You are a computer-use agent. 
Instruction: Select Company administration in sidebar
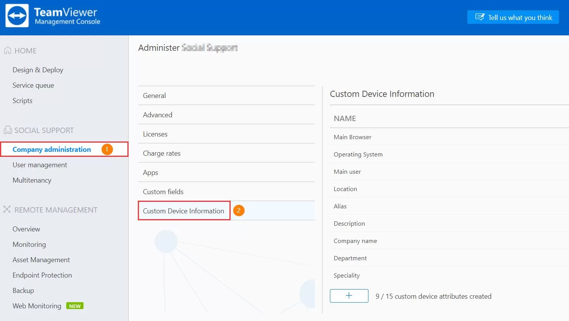coord(52,149)
